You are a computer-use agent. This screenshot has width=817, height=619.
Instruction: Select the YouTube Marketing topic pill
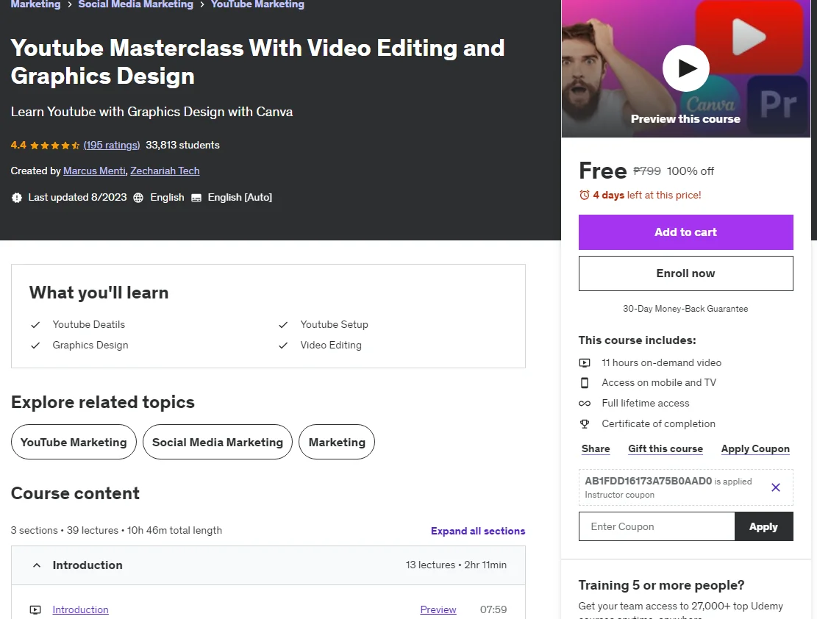pos(74,443)
